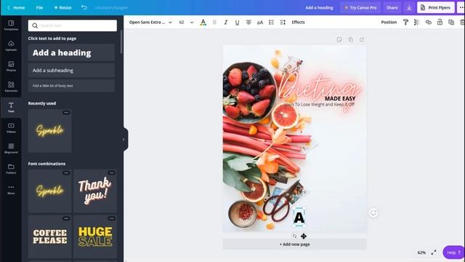The width and height of the screenshot is (465, 262).
Task: Open the Templates sidebar tab
Action: (11, 25)
